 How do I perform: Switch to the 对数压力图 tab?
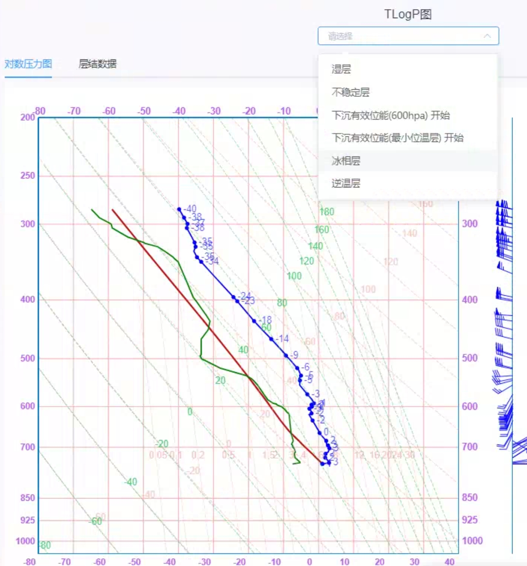[x=28, y=64]
